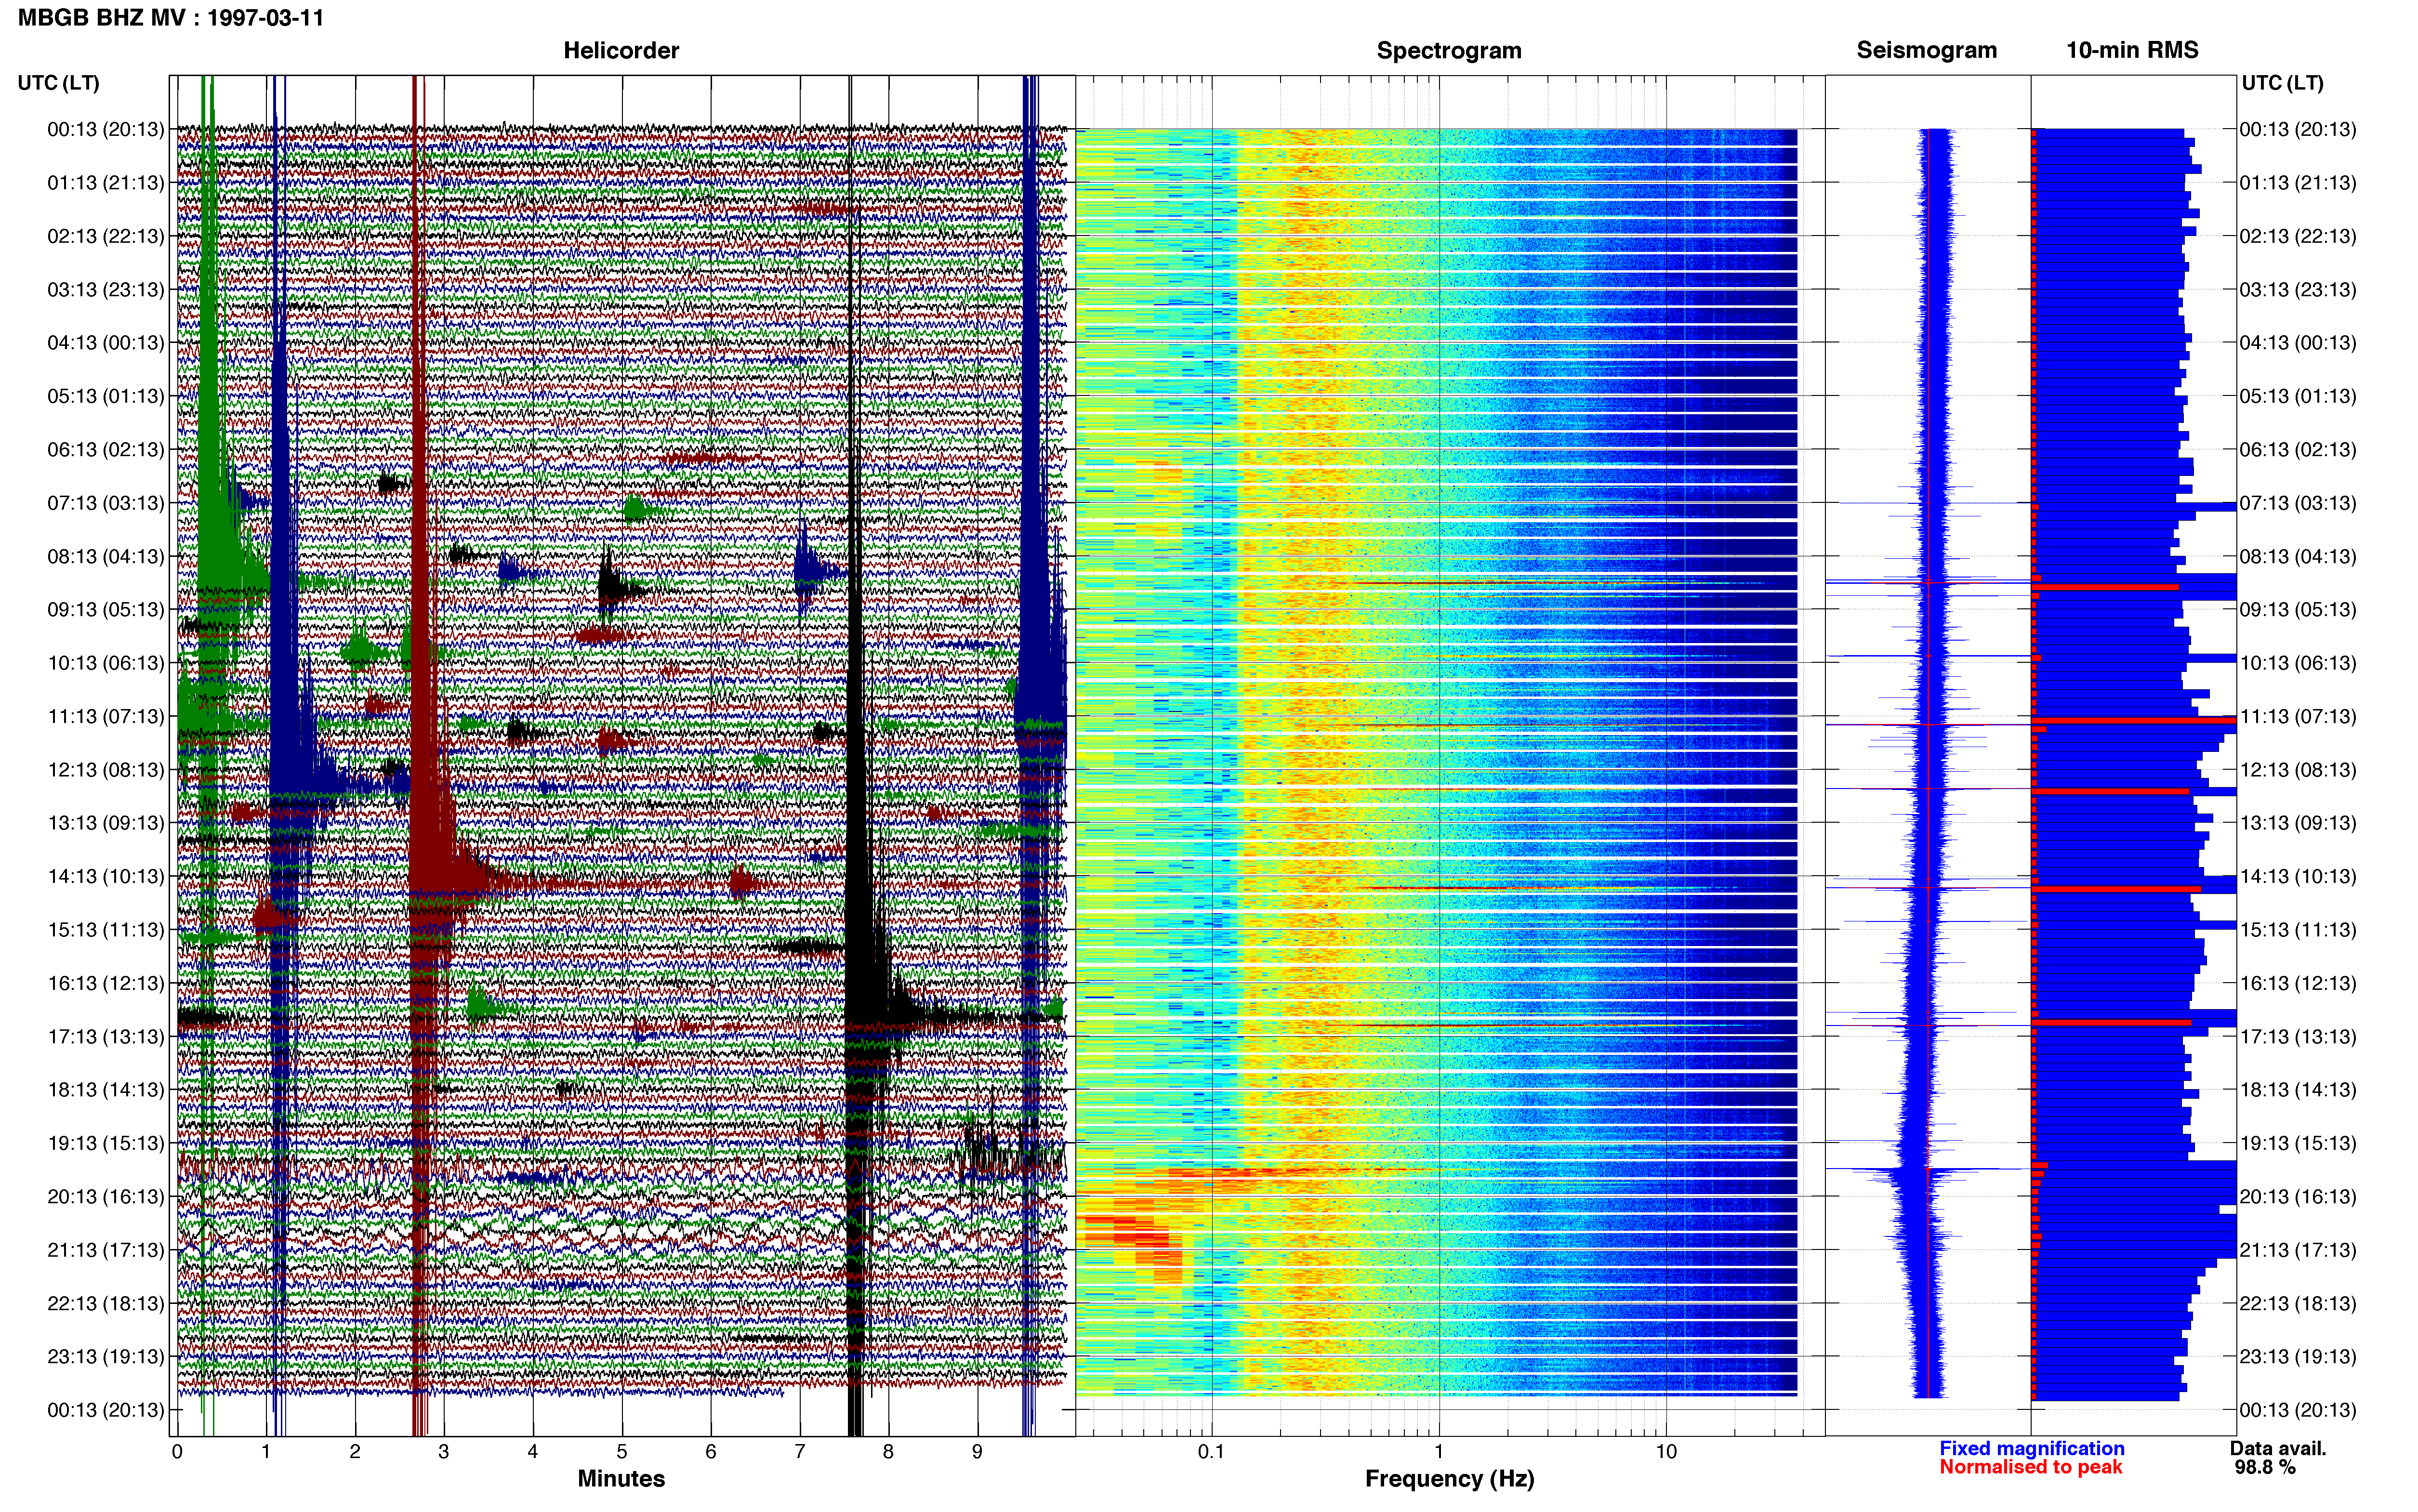Screen dimensions: 2418x1512
Task: Click the left 02:13 (22:13) time label
Action: point(106,236)
